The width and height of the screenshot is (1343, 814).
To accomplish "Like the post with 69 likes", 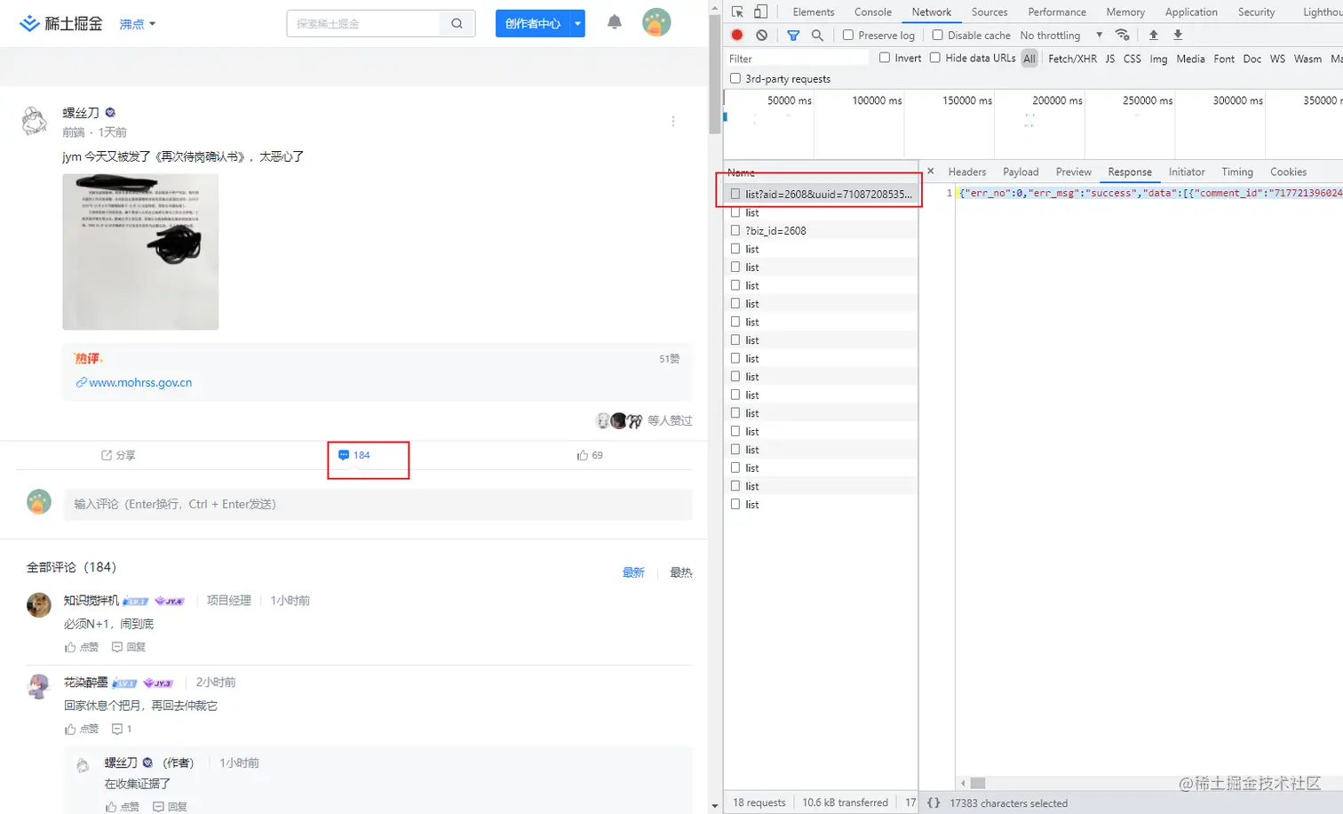I will click(590, 455).
